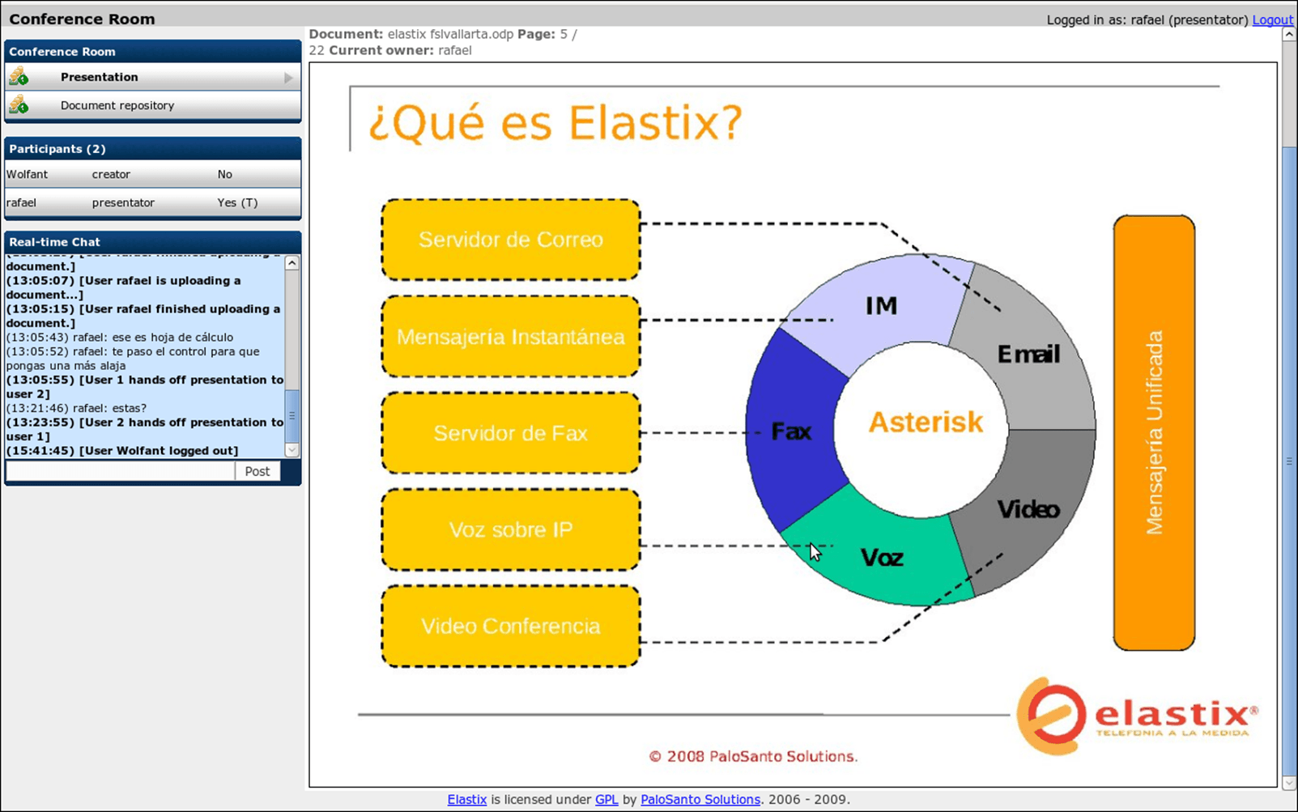This screenshot has width=1298, height=812.
Task: Click the Presentation menu icon
Action: (x=19, y=77)
